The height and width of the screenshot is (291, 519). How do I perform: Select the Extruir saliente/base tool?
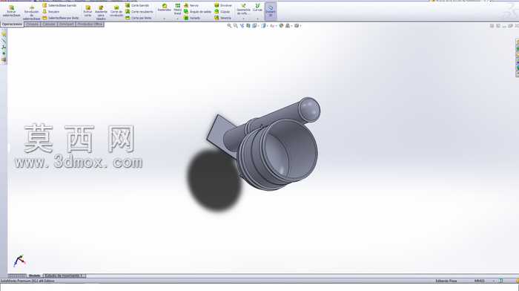coord(11,10)
